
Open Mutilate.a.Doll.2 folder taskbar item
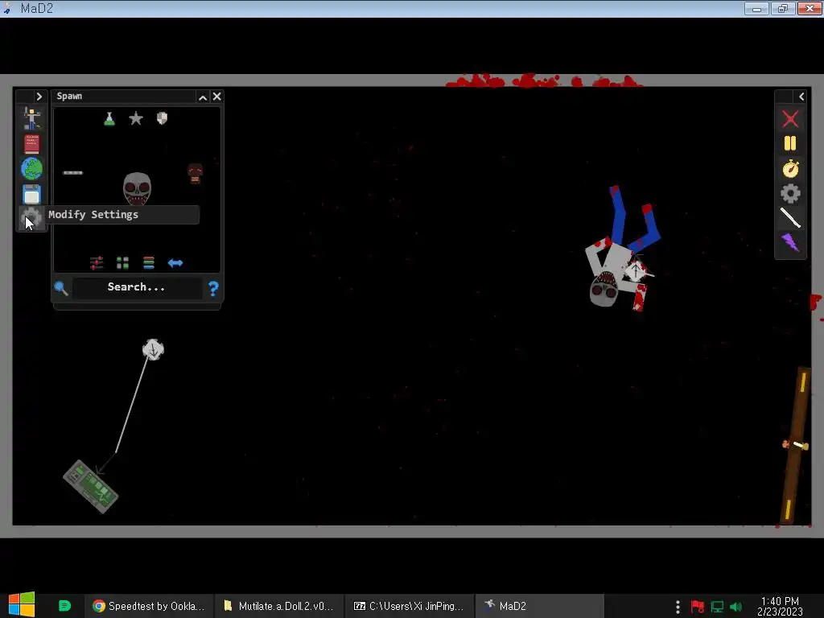(x=279, y=606)
